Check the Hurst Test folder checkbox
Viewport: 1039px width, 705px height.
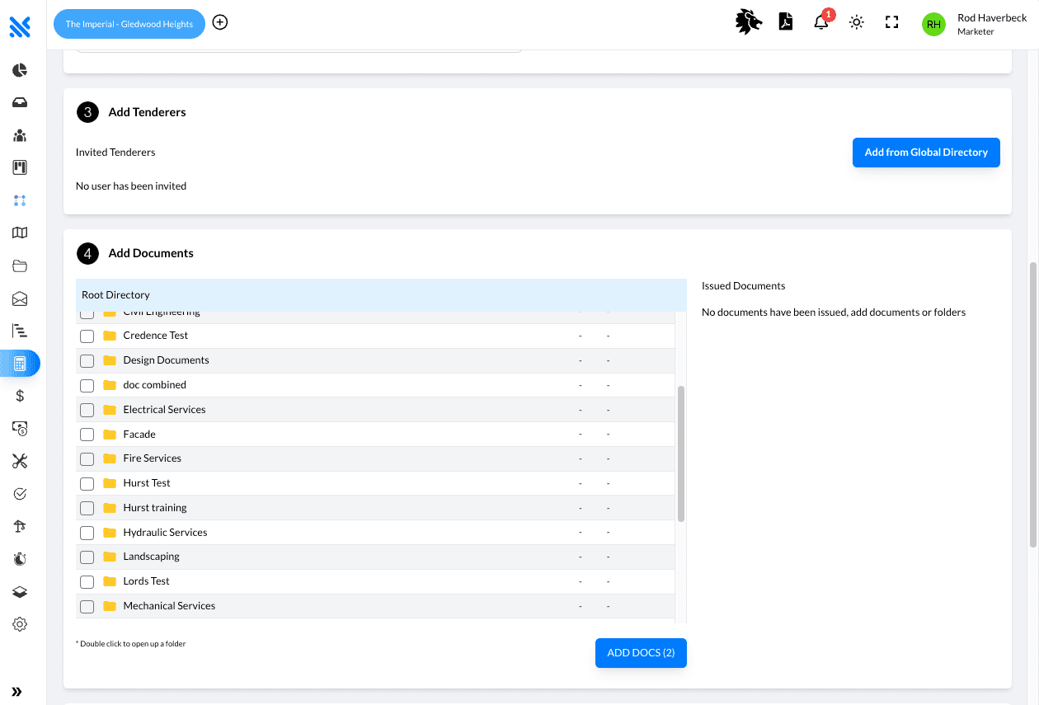tap(87, 484)
